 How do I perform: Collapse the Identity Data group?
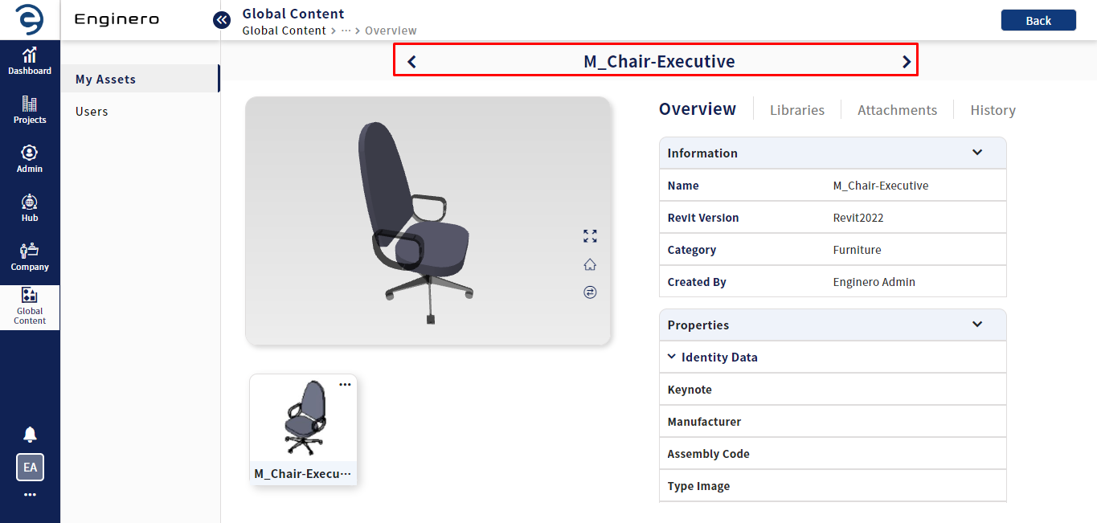click(x=672, y=357)
